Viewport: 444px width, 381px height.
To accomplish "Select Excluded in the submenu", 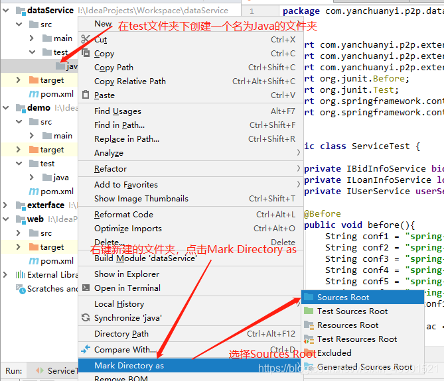I will tap(363, 353).
